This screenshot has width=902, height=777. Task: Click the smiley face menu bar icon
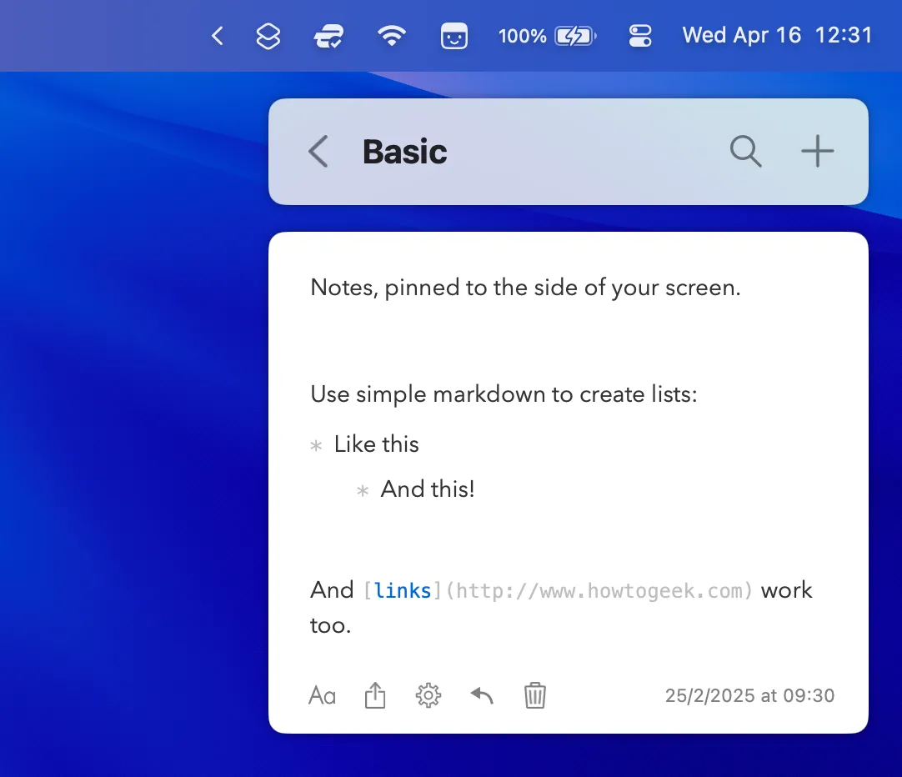coord(454,36)
